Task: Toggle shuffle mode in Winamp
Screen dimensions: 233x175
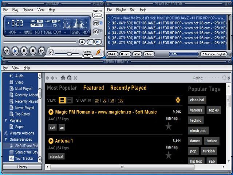Action: point(96,32)
